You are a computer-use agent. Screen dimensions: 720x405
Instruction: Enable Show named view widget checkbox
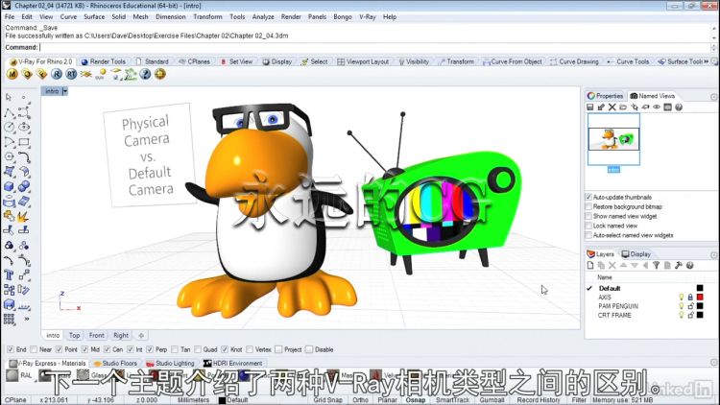pyautogui.click(x=588, y=216)
